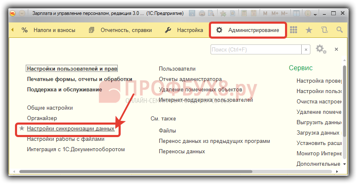The image size is (357, 184).
Task: Open Выгрузить данные in Сервис
Action: (319, 122)
